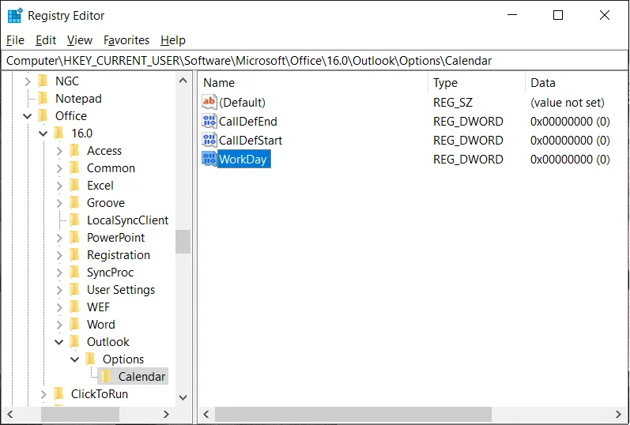630x425 pixels.
Task: Open the Edit menu
Action: tap(45, 40)
